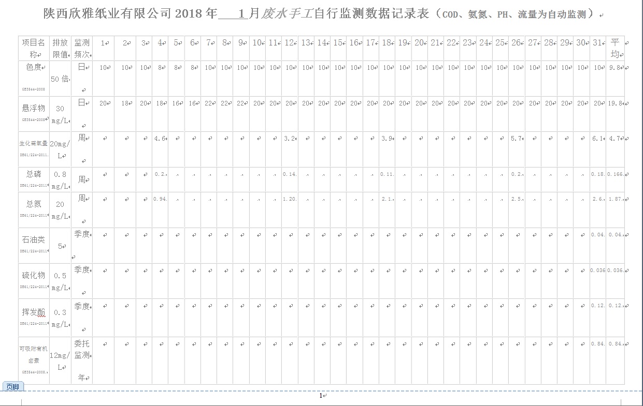Click the 周 frequency in the 总磷 row

[x=82, y=179]
